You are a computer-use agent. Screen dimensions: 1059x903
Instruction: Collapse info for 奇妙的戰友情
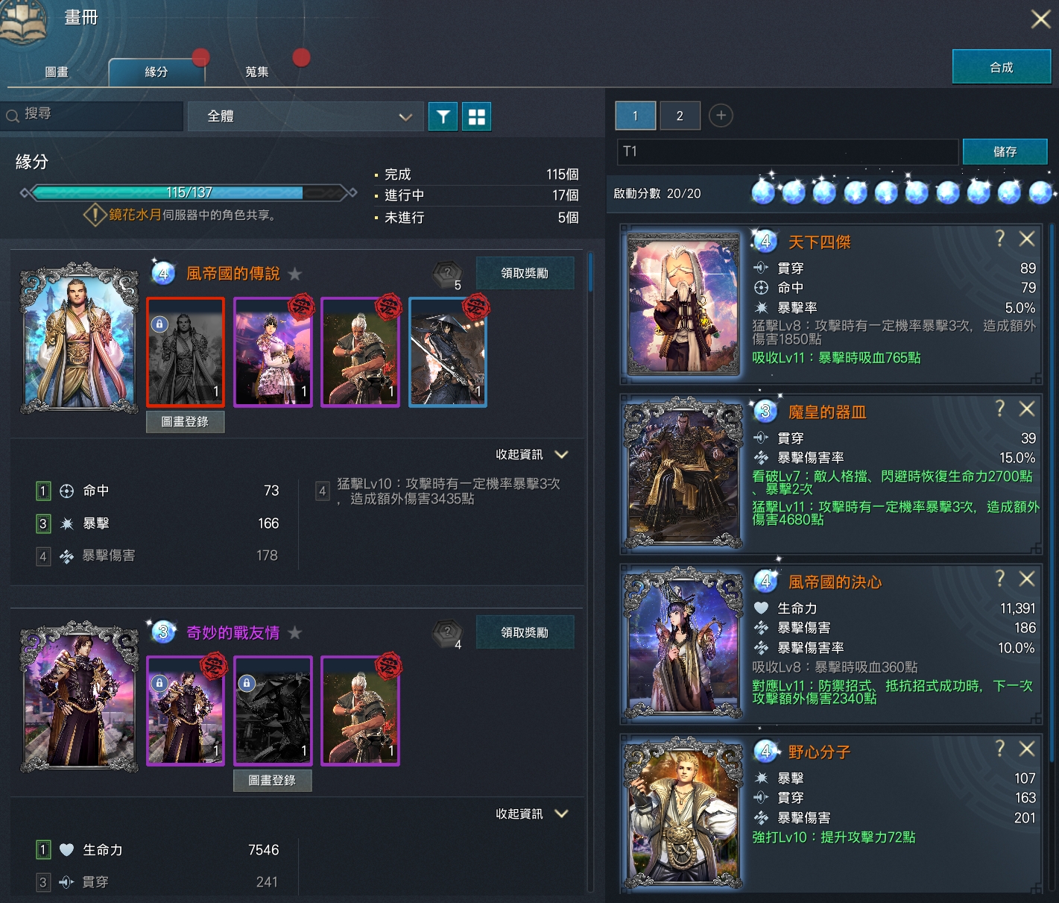(x=532, y=814)
